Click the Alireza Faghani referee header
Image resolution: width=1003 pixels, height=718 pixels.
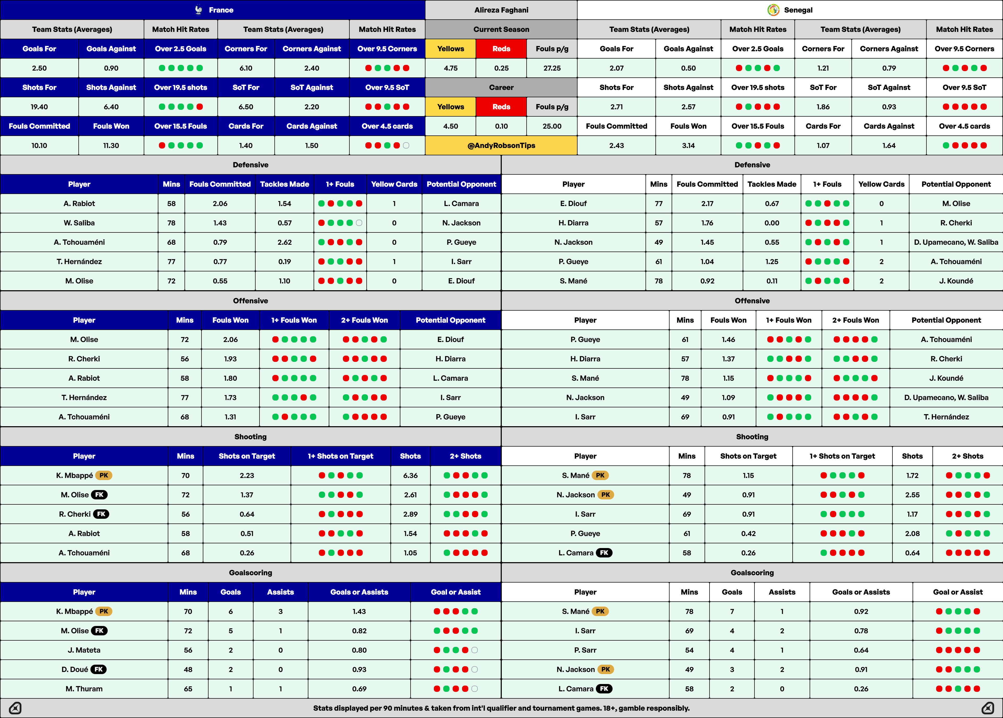click(x=501, y=10)
